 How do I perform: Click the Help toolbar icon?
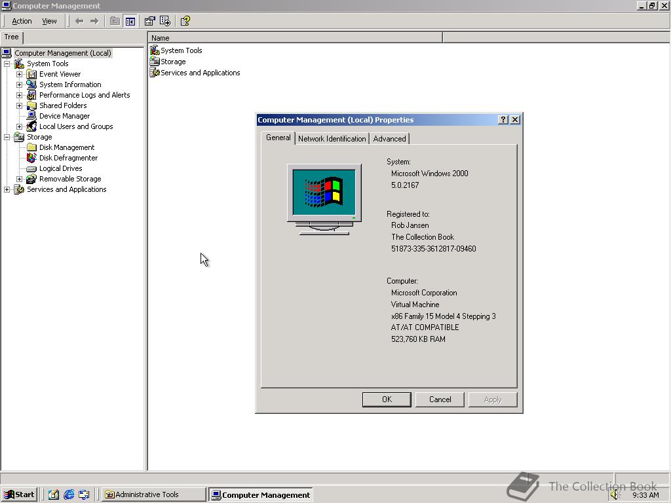(185, 21)
